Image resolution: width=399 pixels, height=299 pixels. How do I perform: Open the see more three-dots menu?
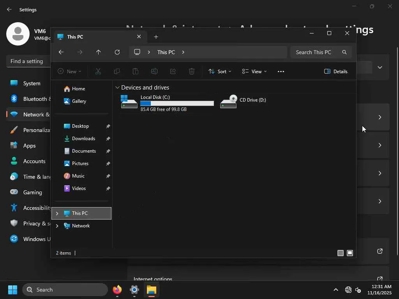[281, 72]
